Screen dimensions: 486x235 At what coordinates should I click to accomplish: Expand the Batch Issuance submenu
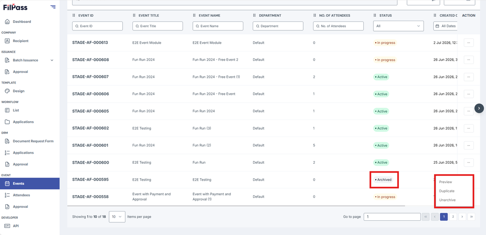point(52,60)
